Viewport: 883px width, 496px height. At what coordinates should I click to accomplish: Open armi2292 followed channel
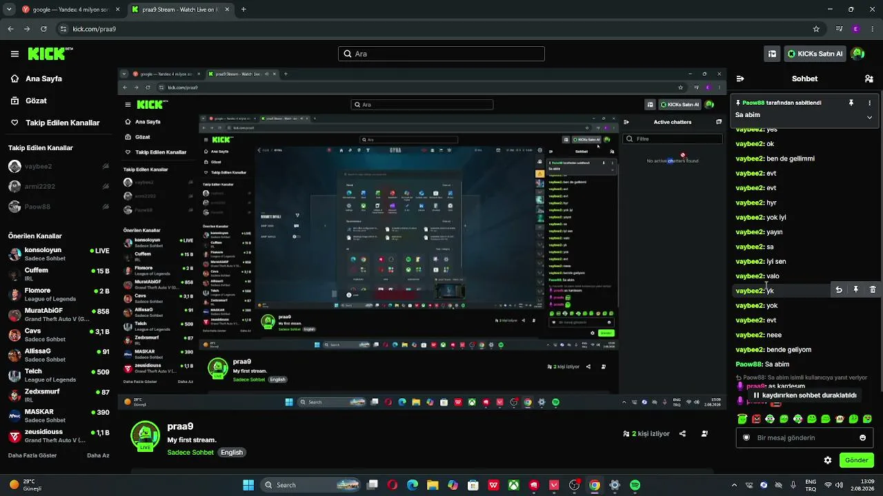[x=59, y=187]
